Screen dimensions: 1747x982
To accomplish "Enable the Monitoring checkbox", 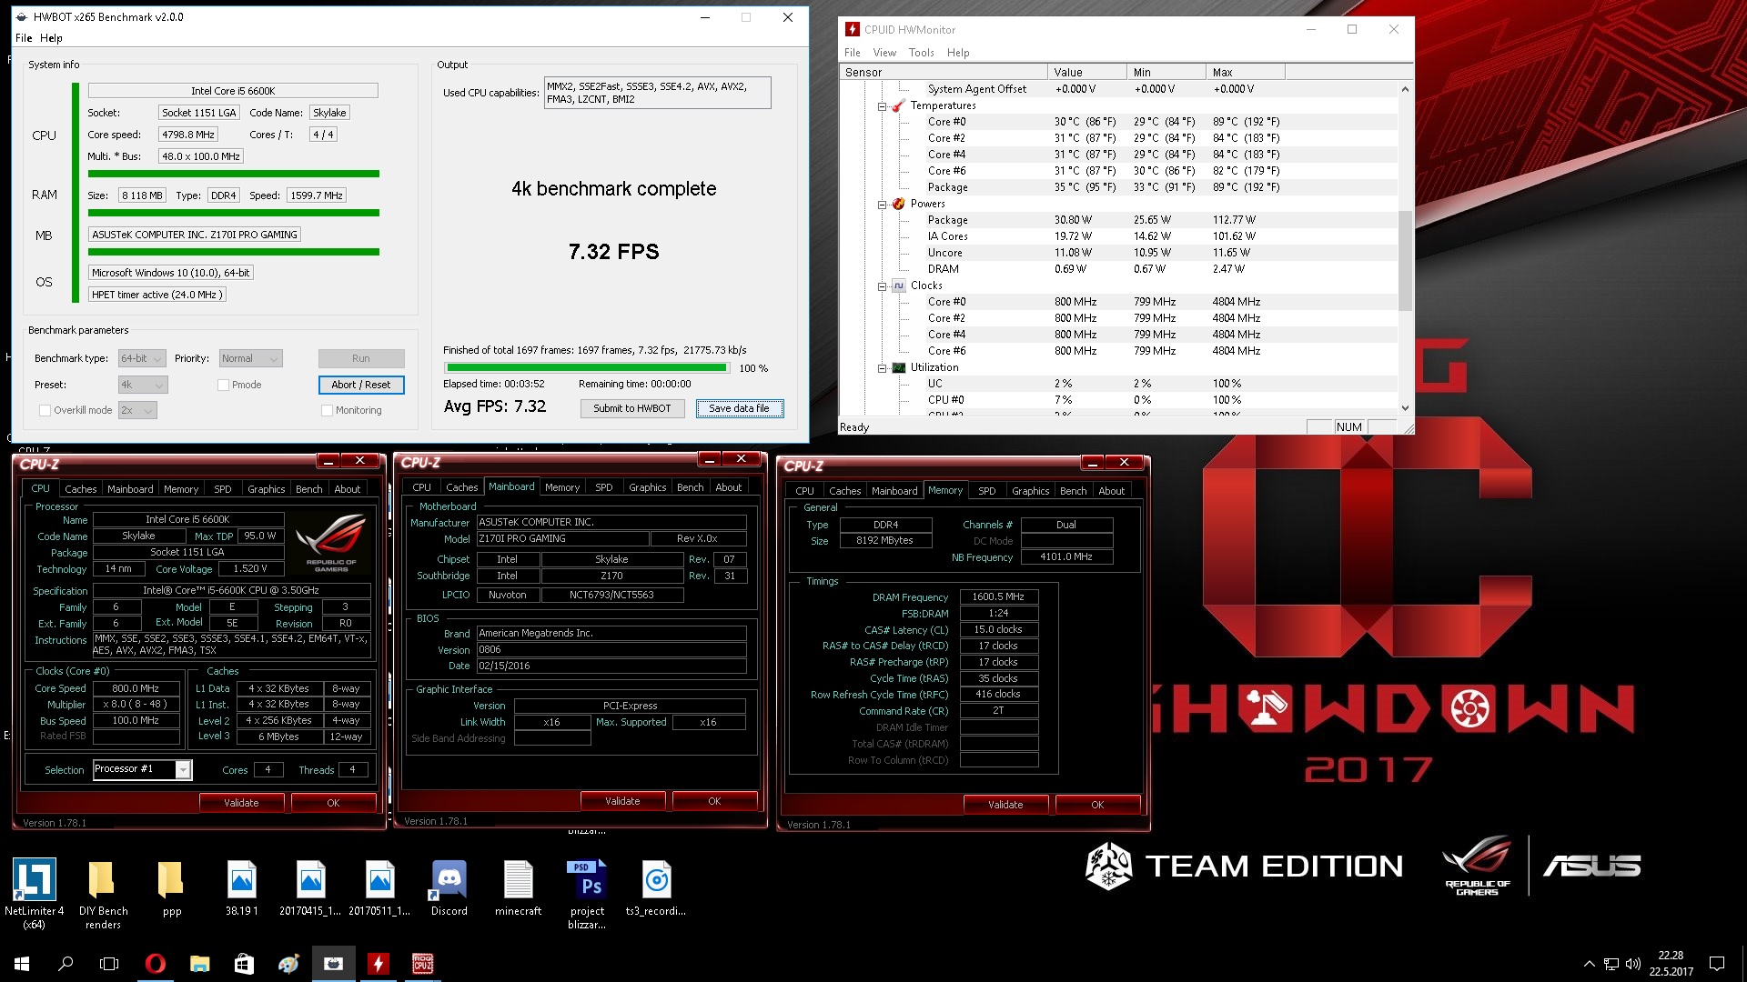I will [327, 410].
